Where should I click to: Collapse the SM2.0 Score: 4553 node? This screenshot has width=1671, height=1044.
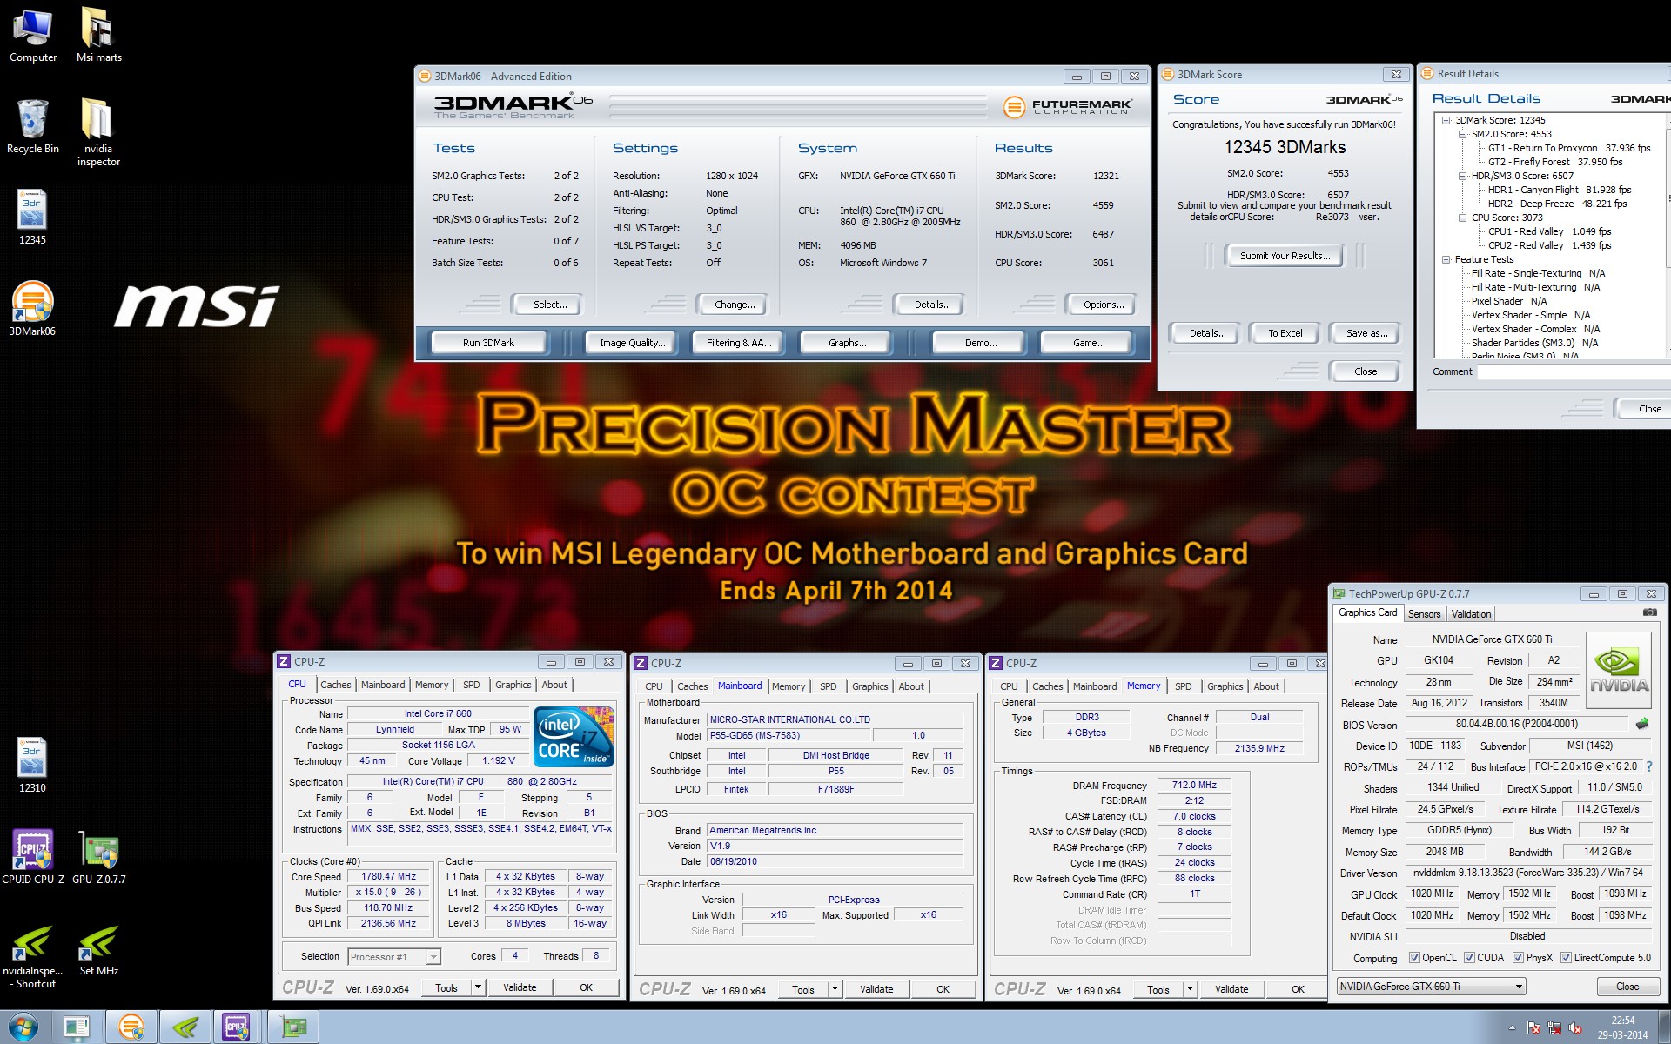click(1462, 134)
